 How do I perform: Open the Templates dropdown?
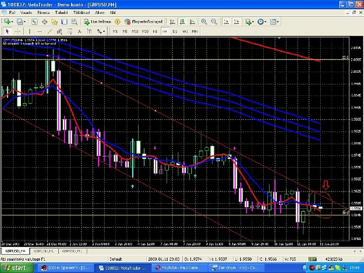click(x=274, y=22)
